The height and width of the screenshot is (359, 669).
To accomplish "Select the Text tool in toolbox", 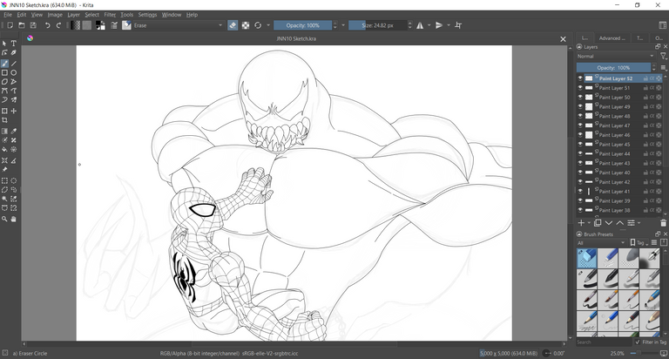I will coord(14,44).
